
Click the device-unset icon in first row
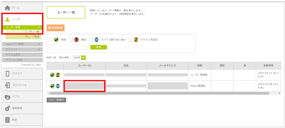(58, 75)
